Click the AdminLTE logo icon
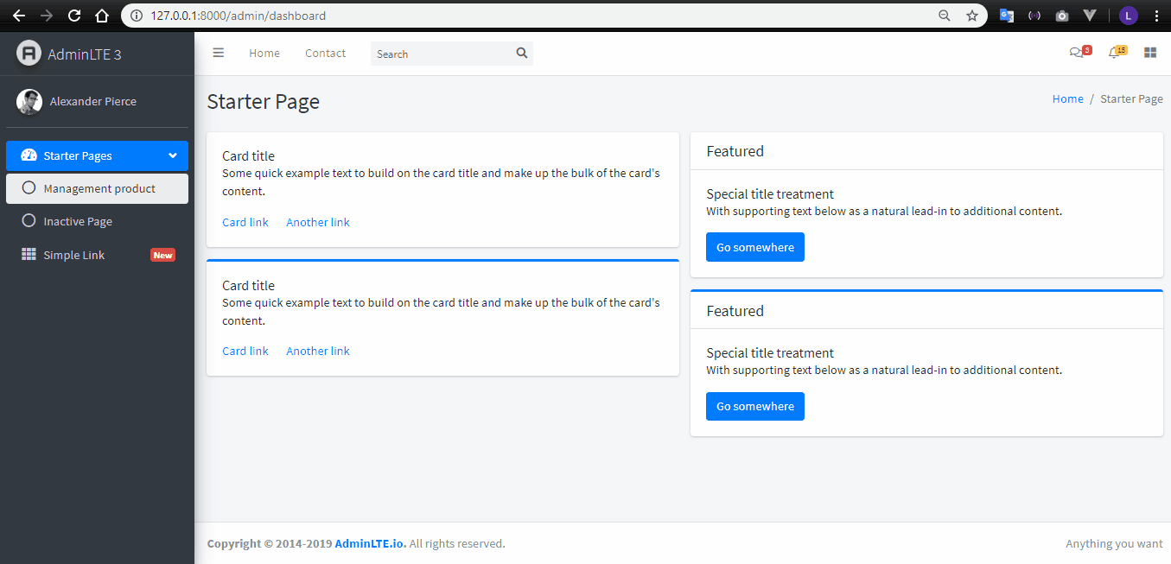 click(x=29, y=54)
